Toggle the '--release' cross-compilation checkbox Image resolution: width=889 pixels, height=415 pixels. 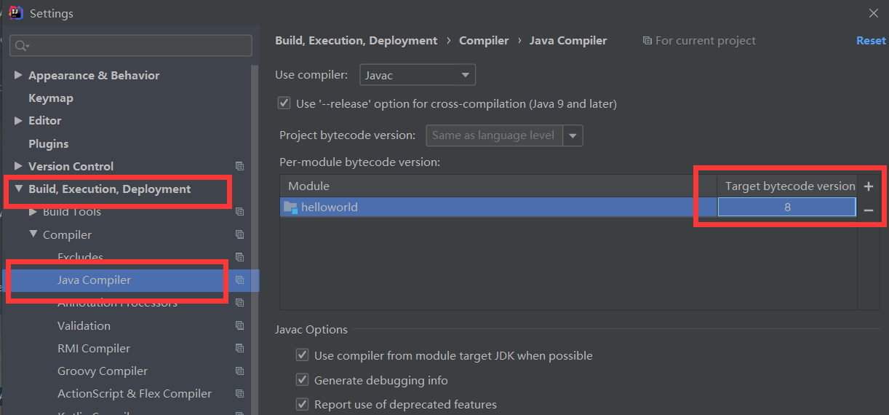click(284, 103)
